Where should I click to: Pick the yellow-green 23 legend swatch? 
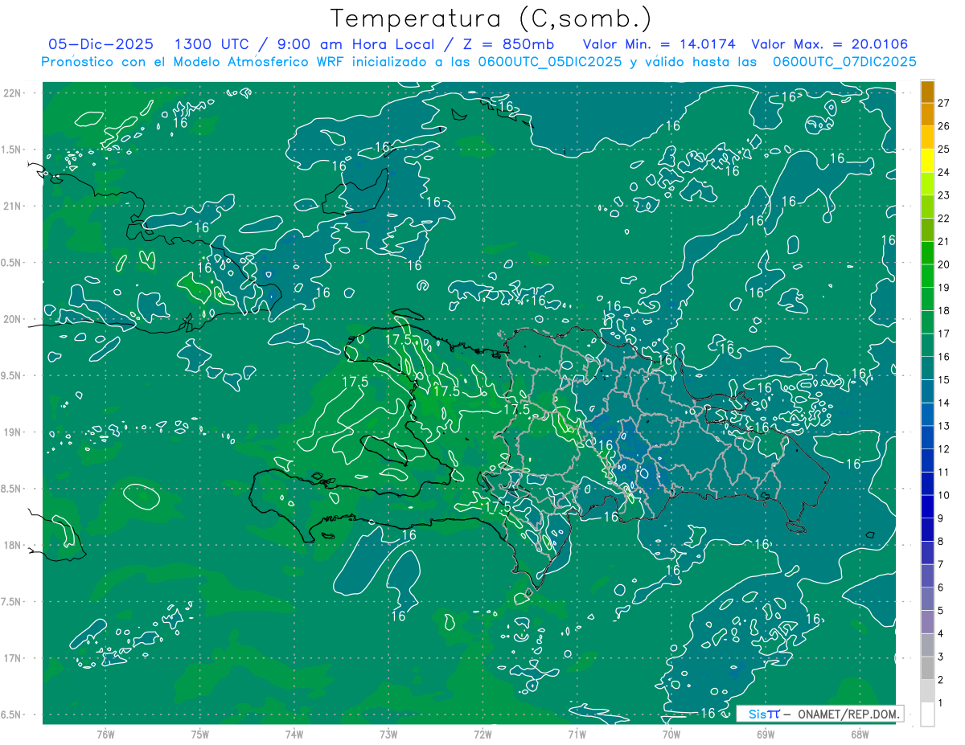tap(927, 184)
